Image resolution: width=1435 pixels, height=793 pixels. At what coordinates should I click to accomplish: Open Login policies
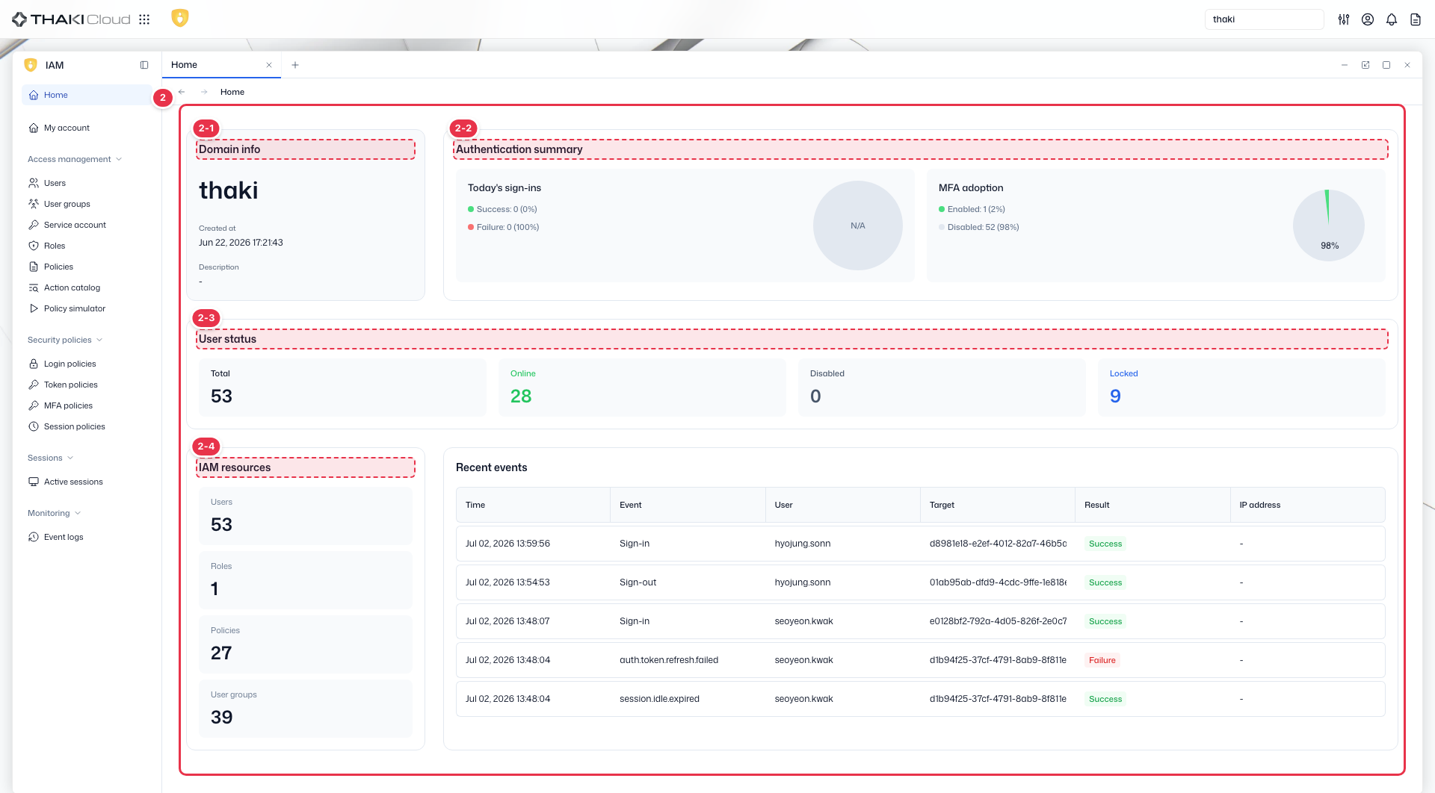point(87,364)
